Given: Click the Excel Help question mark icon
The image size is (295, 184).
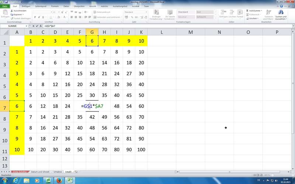Looking at the screenshot, I should pyautogui.click(x=281, y=6).
